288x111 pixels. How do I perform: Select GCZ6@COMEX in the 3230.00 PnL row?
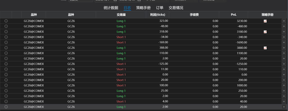click(x=34, y=21)
